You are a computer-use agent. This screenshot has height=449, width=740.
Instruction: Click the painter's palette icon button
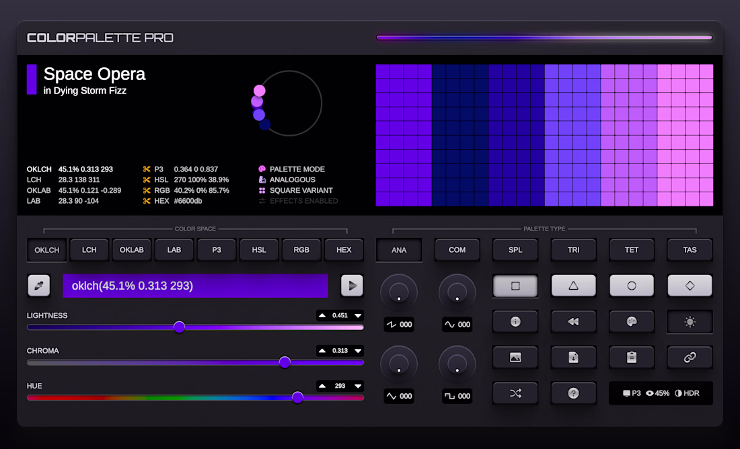click(632, 322)
